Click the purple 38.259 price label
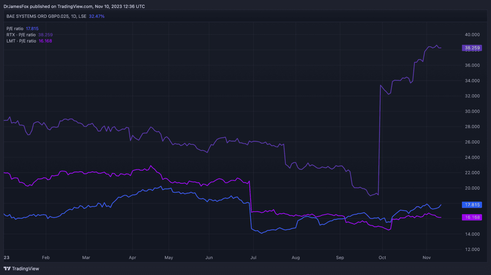 coord(472,48)
